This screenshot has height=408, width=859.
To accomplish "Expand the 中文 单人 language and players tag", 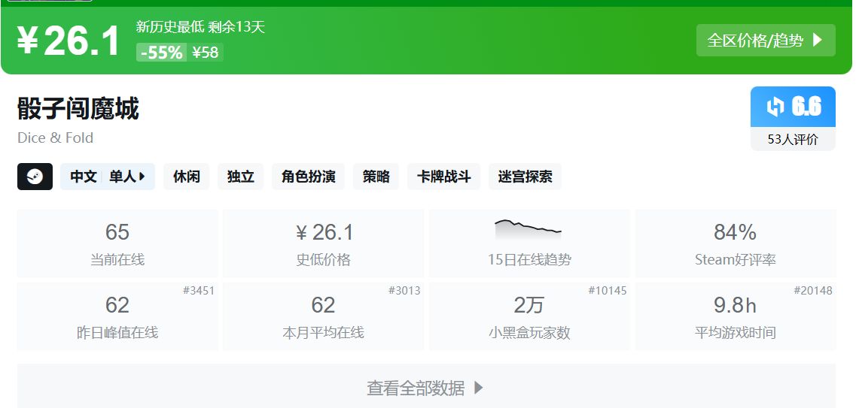I will [108, 177].
